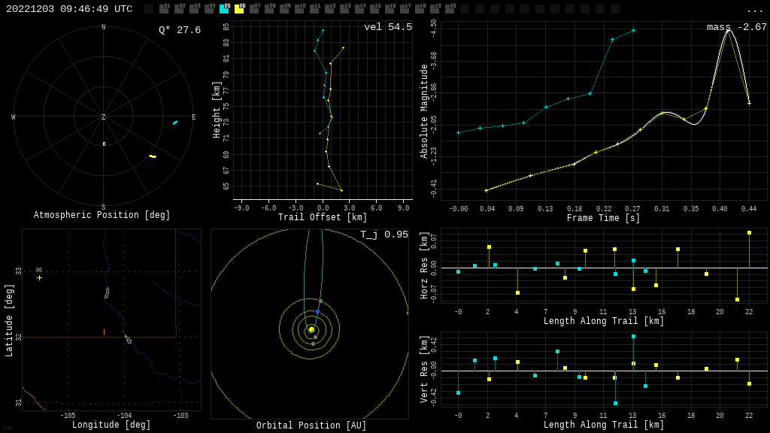Screen dimensions: 770x433
Task: Select the yellow camera 06 indicator
Action: pyautogui.click(x=239, y=9)
